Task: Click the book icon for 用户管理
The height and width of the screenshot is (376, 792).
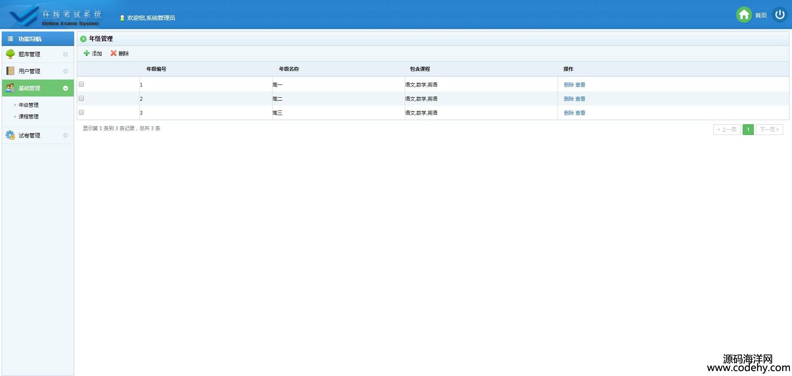Action: [10, 71]
